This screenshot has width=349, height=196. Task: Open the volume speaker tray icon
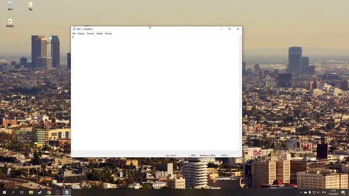coord(318,192)
